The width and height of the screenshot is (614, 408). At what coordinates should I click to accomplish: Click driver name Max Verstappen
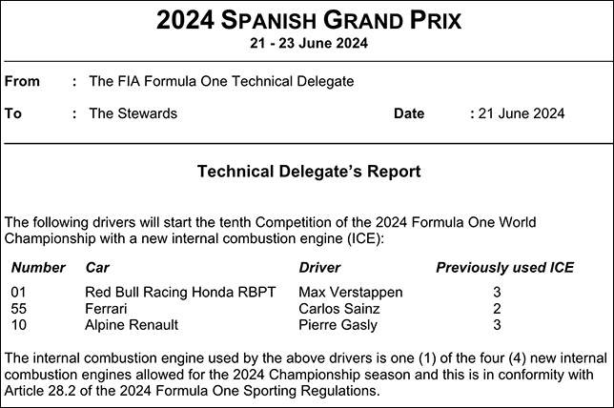(350, 292)
